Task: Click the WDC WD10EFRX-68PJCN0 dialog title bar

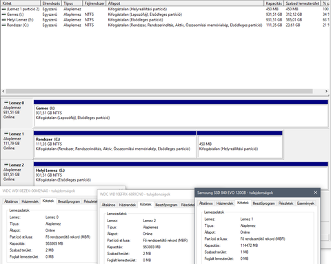Action: (x=146, y=194)
